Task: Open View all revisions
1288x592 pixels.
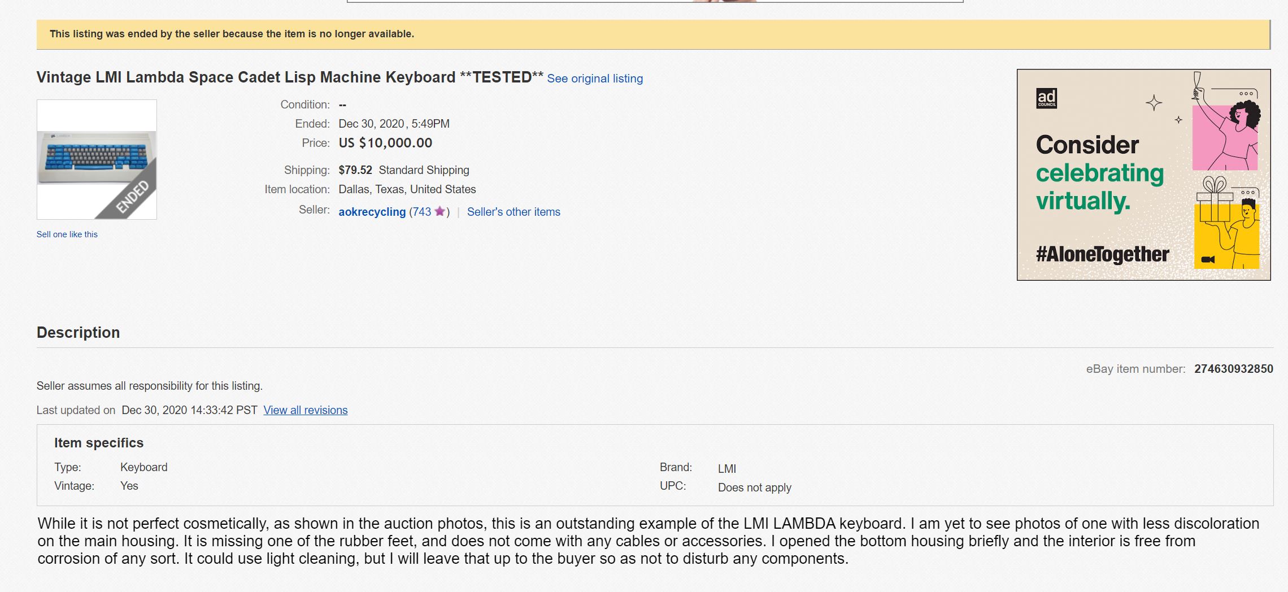Action: click(305, 410)
